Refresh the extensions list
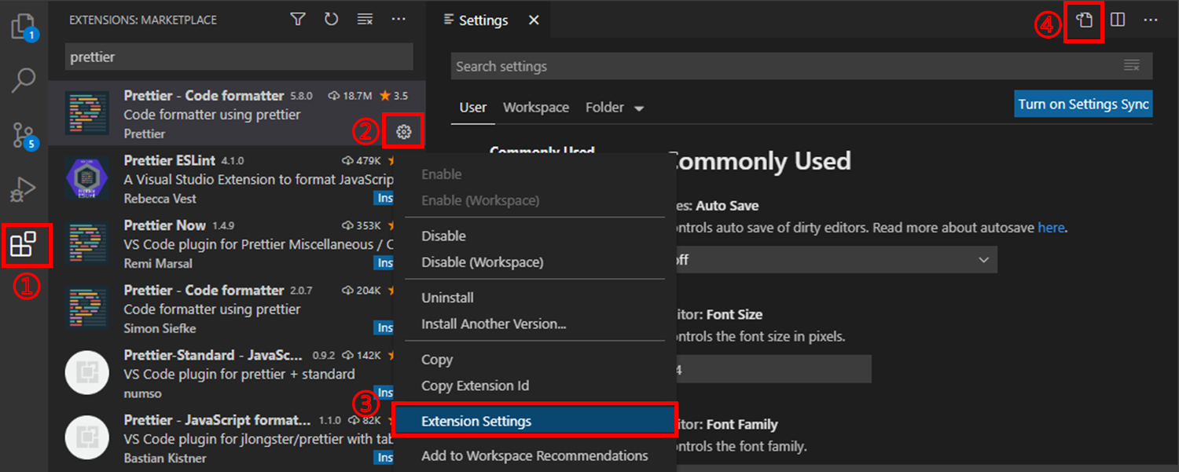 (331, 20)
